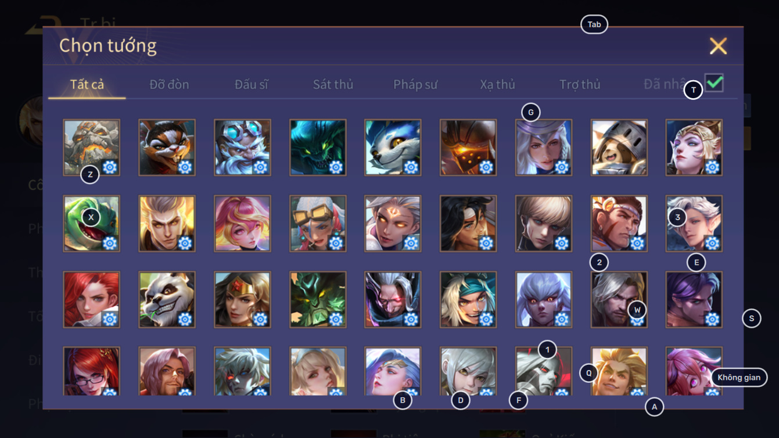
Task: Open gear icon on Wonder Woman portrait
Action: point(260,319)
